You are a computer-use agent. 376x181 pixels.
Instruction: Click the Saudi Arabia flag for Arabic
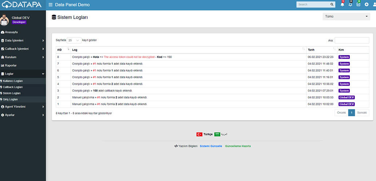[x=217, y=134]
